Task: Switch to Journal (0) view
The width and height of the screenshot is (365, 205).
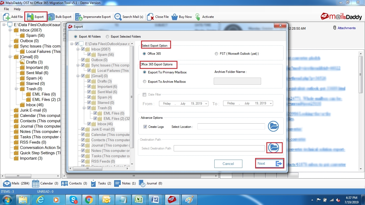Action: (150, 183)
